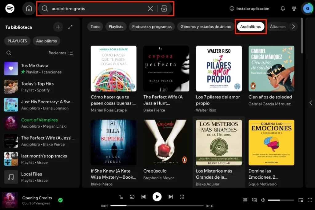The image size is (315, 210).
Task: Open Si ella supiera cover
Action: click(x=114, y=143)
